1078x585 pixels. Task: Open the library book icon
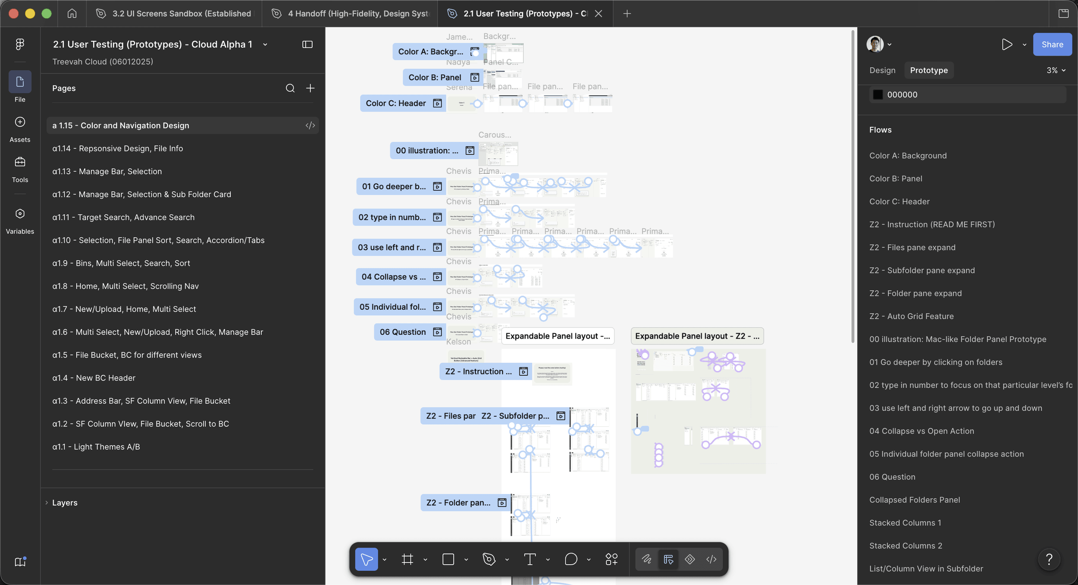pyautogui.click(x=20, y=561)
